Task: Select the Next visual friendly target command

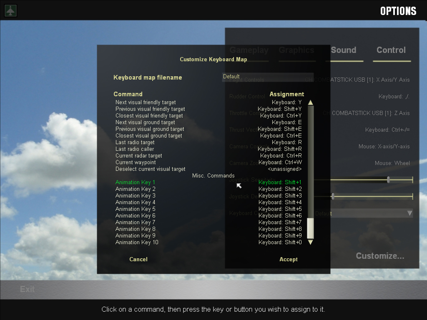Action: [146, 102]
